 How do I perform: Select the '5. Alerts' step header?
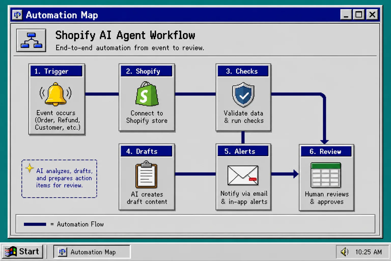[243, 151]
